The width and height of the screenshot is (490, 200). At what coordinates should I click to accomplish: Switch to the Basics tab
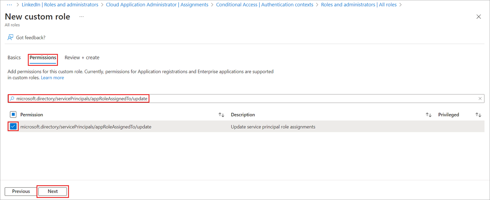14,58
